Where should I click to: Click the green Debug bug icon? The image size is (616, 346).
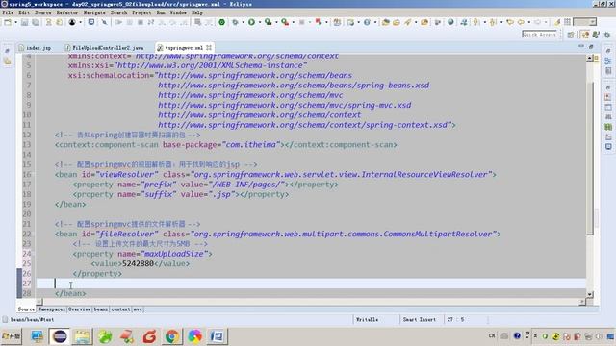point(235,22)
